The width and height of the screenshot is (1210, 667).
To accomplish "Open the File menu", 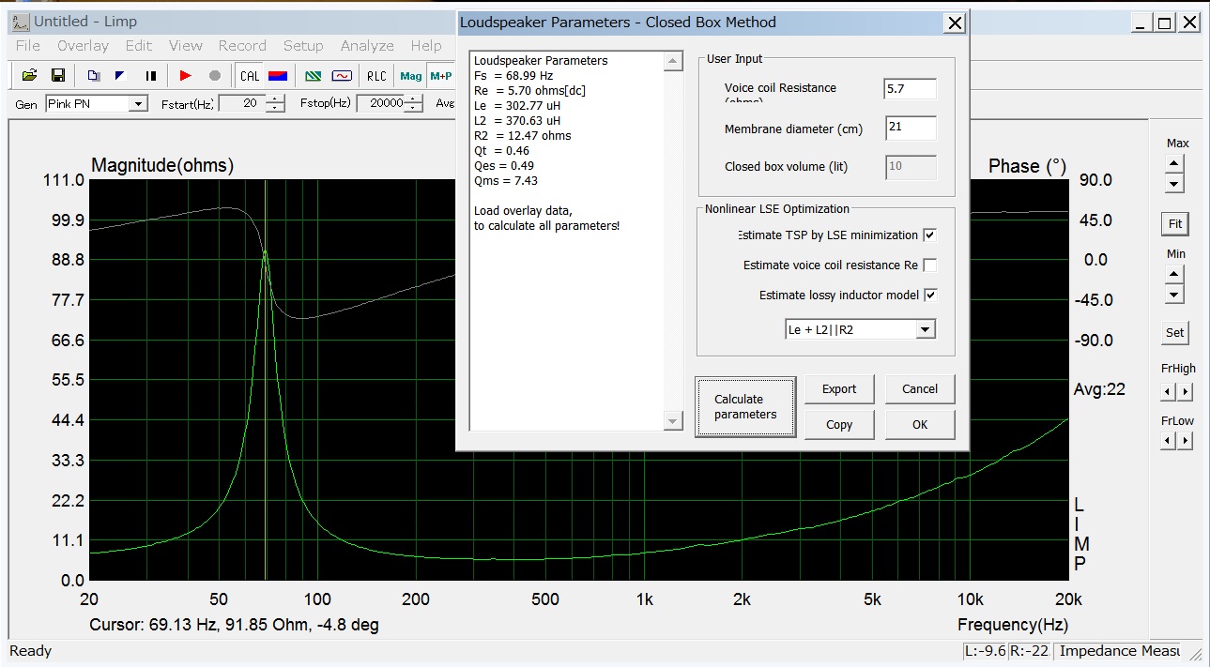I will pyautogui.click(x=28, y=46).
